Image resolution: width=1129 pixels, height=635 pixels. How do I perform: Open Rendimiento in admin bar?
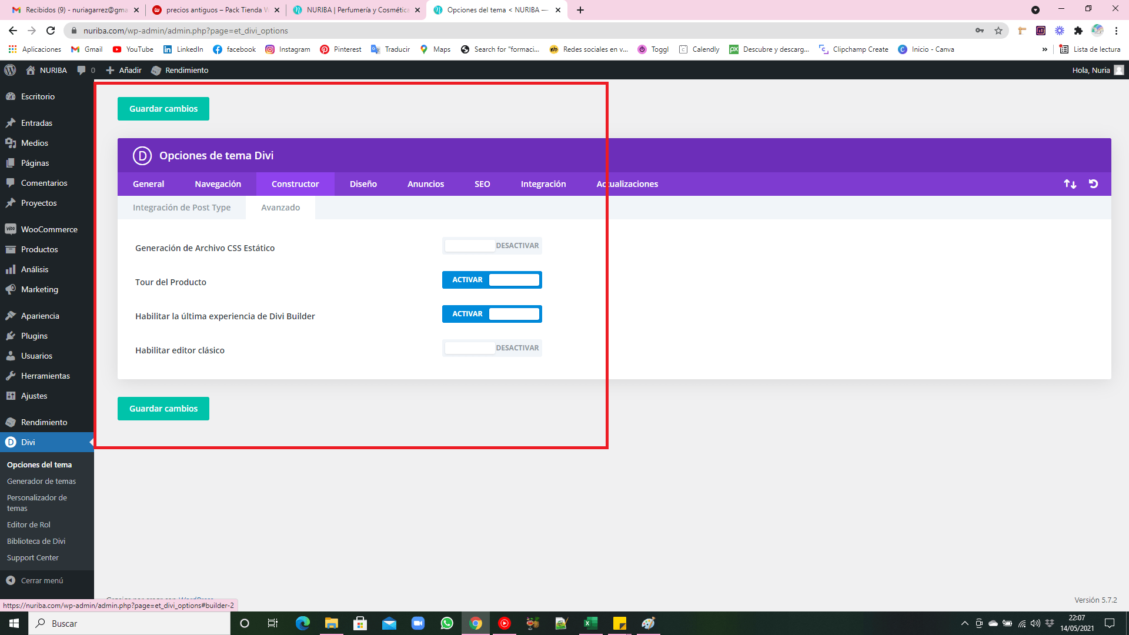pyautogui.click(x=180, y=70)
